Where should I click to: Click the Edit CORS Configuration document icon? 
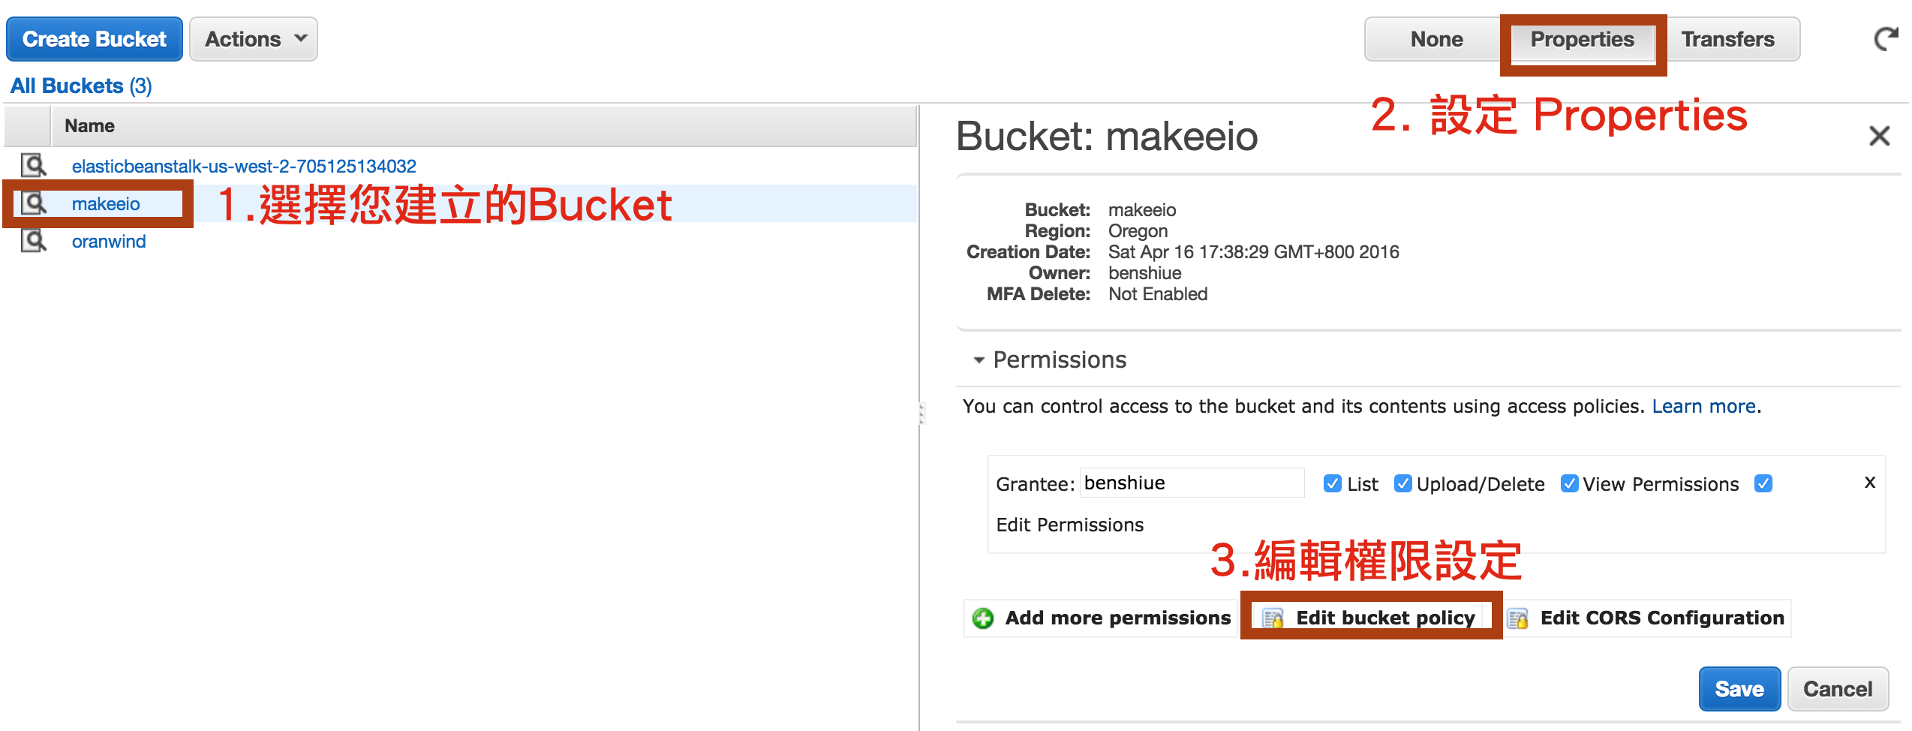pyautogui.click(x=1517, y=618)
